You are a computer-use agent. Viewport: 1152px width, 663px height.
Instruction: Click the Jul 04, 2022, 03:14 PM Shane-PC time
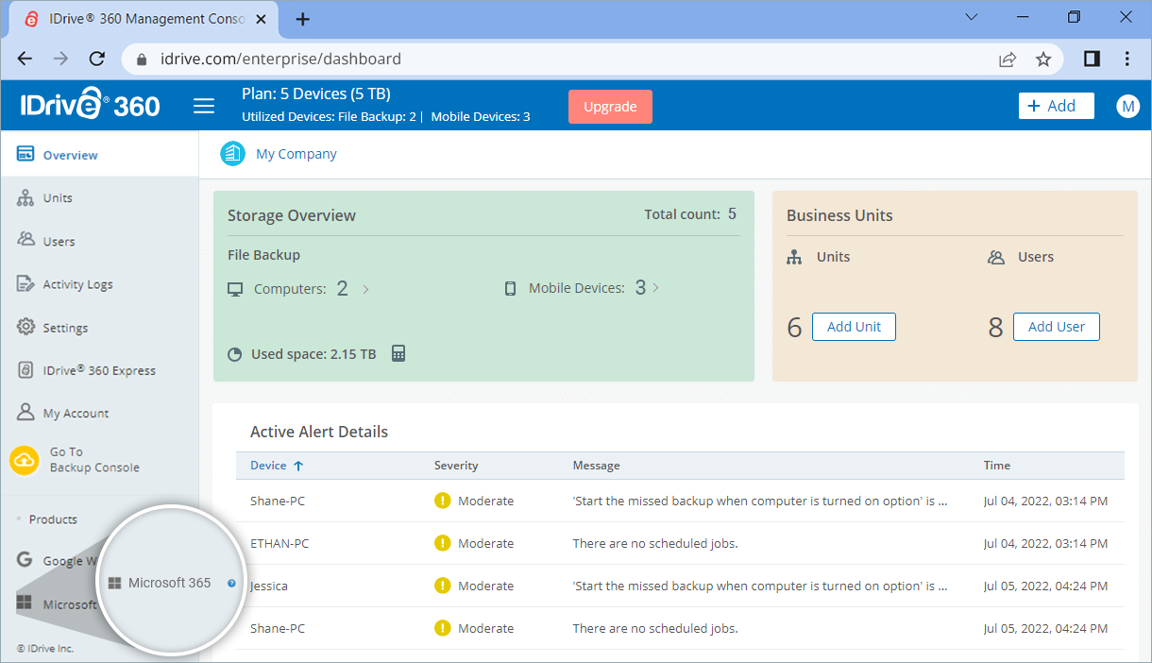[1045, 501]
